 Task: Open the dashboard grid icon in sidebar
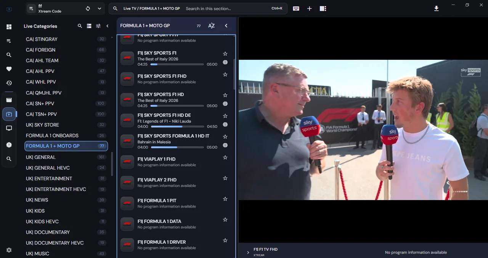pos(9,27)
